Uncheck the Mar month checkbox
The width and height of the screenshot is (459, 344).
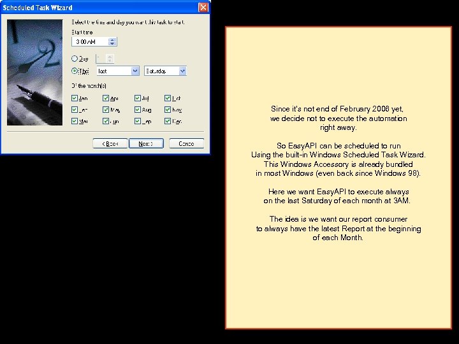pyautogui.click(x=75, y=121)
